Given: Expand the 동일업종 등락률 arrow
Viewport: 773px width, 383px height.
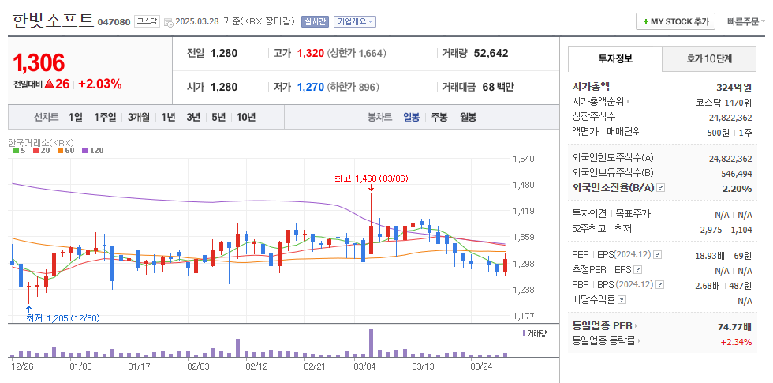Looking at the screenshot, I should pos(640,340).
